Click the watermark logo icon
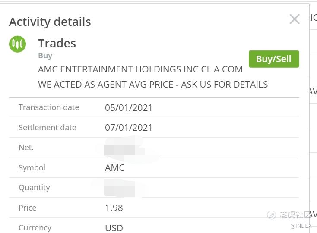Viewport: 317px width, 233px height. [x=271, y=214]
